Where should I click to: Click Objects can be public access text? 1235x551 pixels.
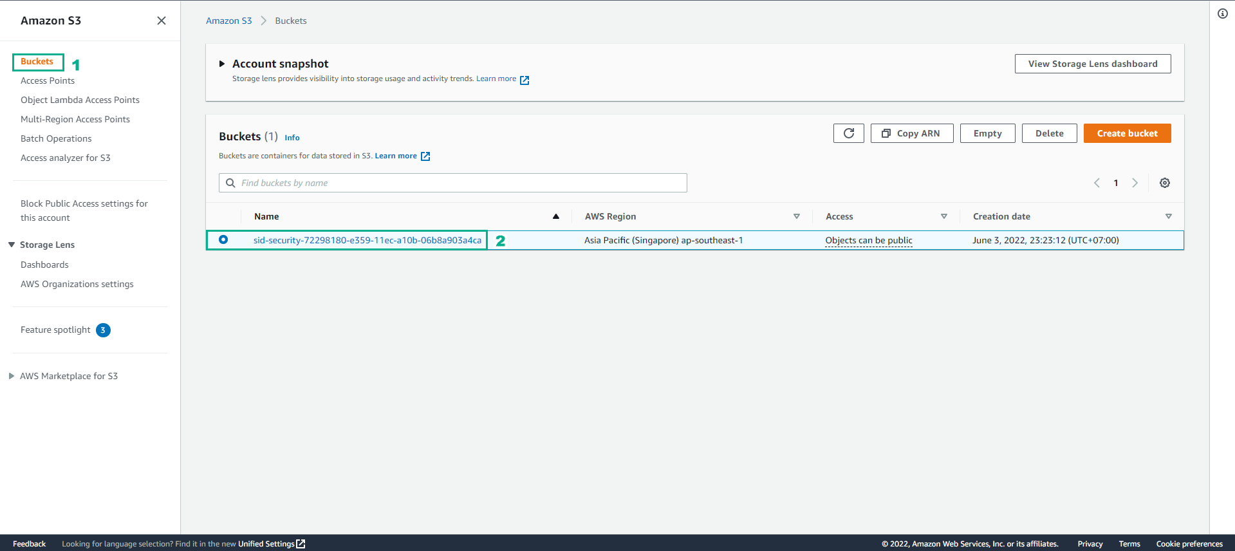point(869,240)
